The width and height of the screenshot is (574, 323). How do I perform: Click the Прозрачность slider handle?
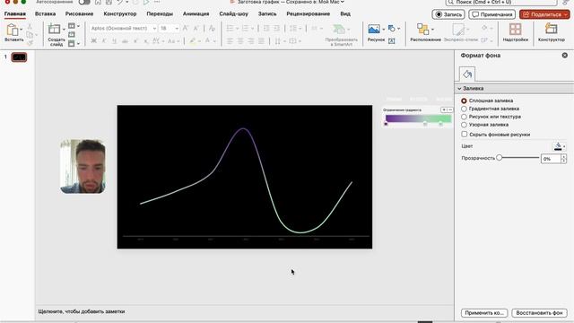click(500, 158)
